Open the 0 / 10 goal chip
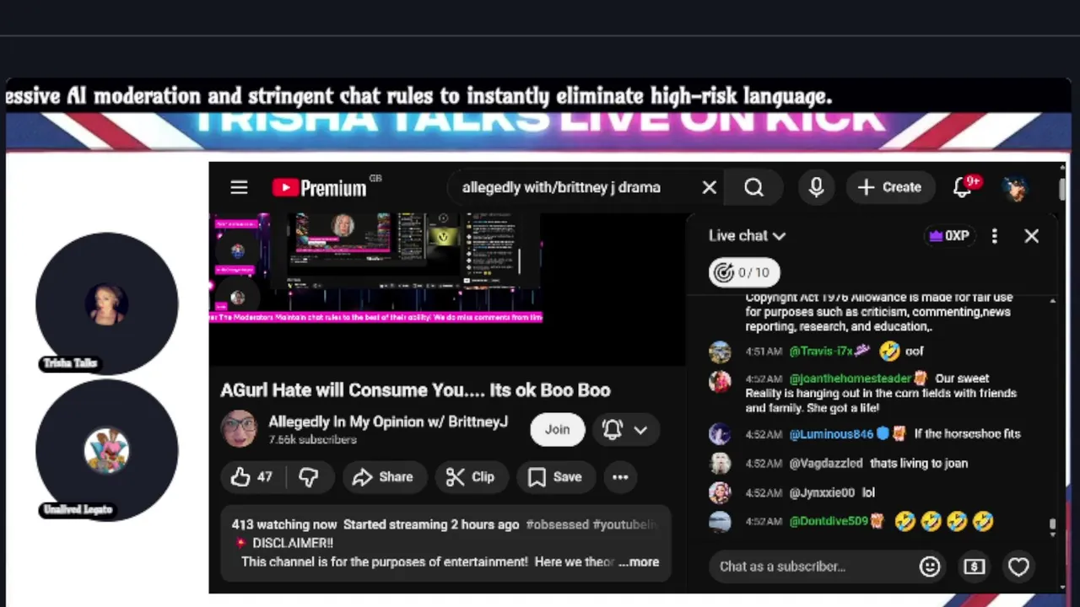 tap(743, 272)
